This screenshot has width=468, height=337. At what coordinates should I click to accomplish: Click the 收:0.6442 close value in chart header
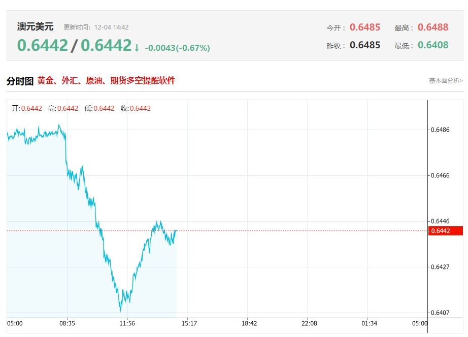pyautogui.click(x=136, y=108)
